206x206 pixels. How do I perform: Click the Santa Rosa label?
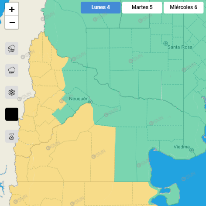pos(180,47)
